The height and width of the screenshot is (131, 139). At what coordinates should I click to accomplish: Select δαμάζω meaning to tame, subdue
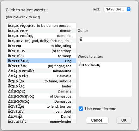point(42,81)
